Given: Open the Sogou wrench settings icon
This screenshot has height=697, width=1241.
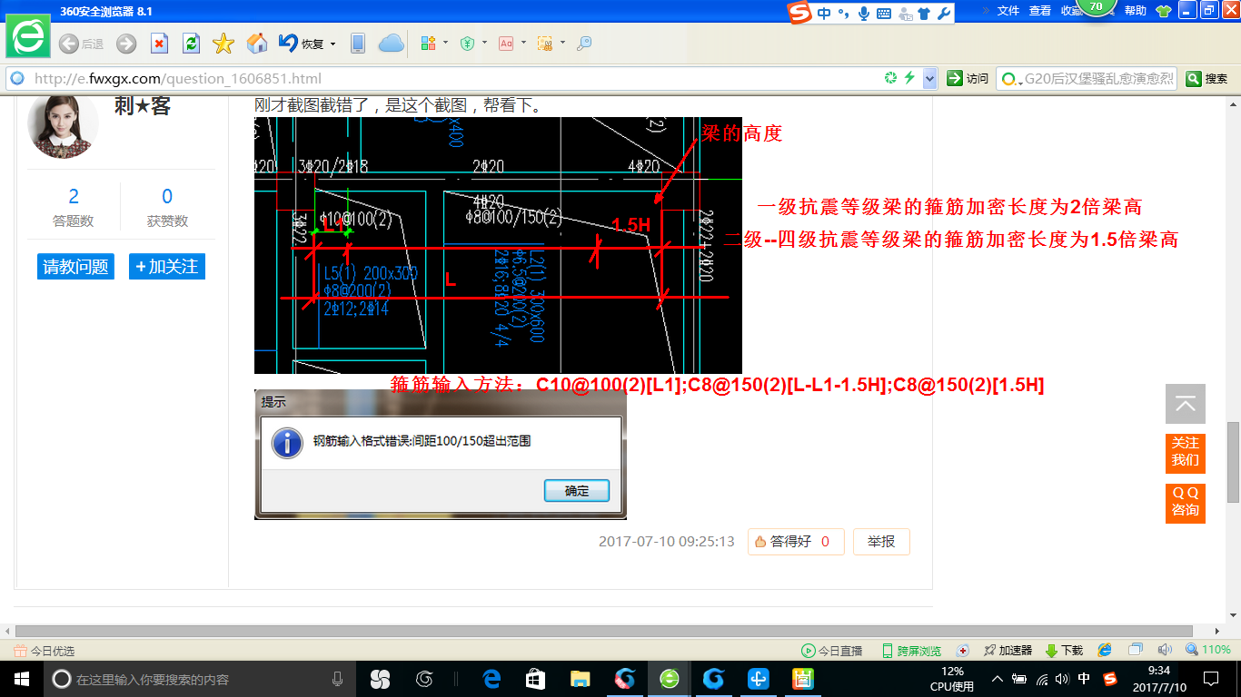Looking at the screenshot, I should tap(943, 13).
